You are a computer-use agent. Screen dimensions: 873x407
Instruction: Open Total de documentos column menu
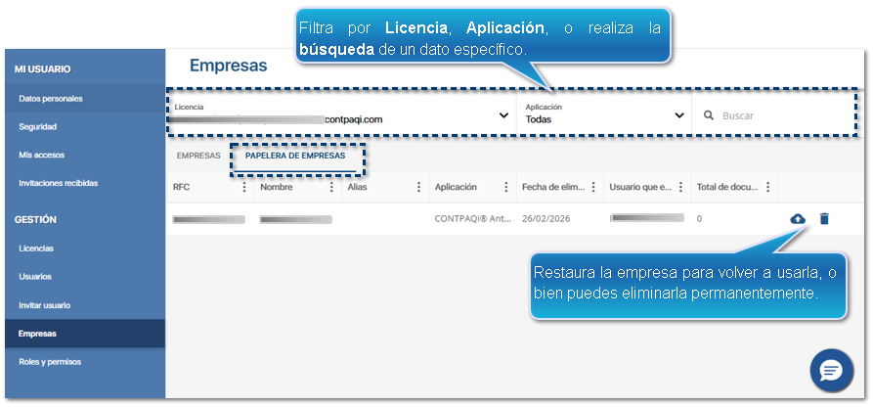point(767,187)
